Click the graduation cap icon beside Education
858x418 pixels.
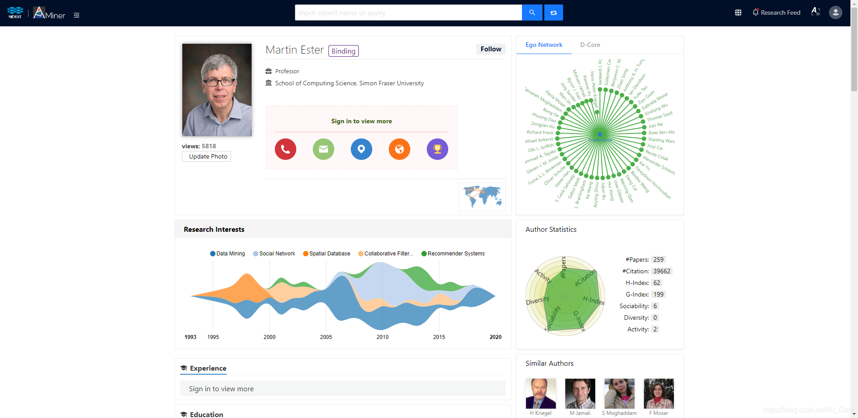point(184,414)
